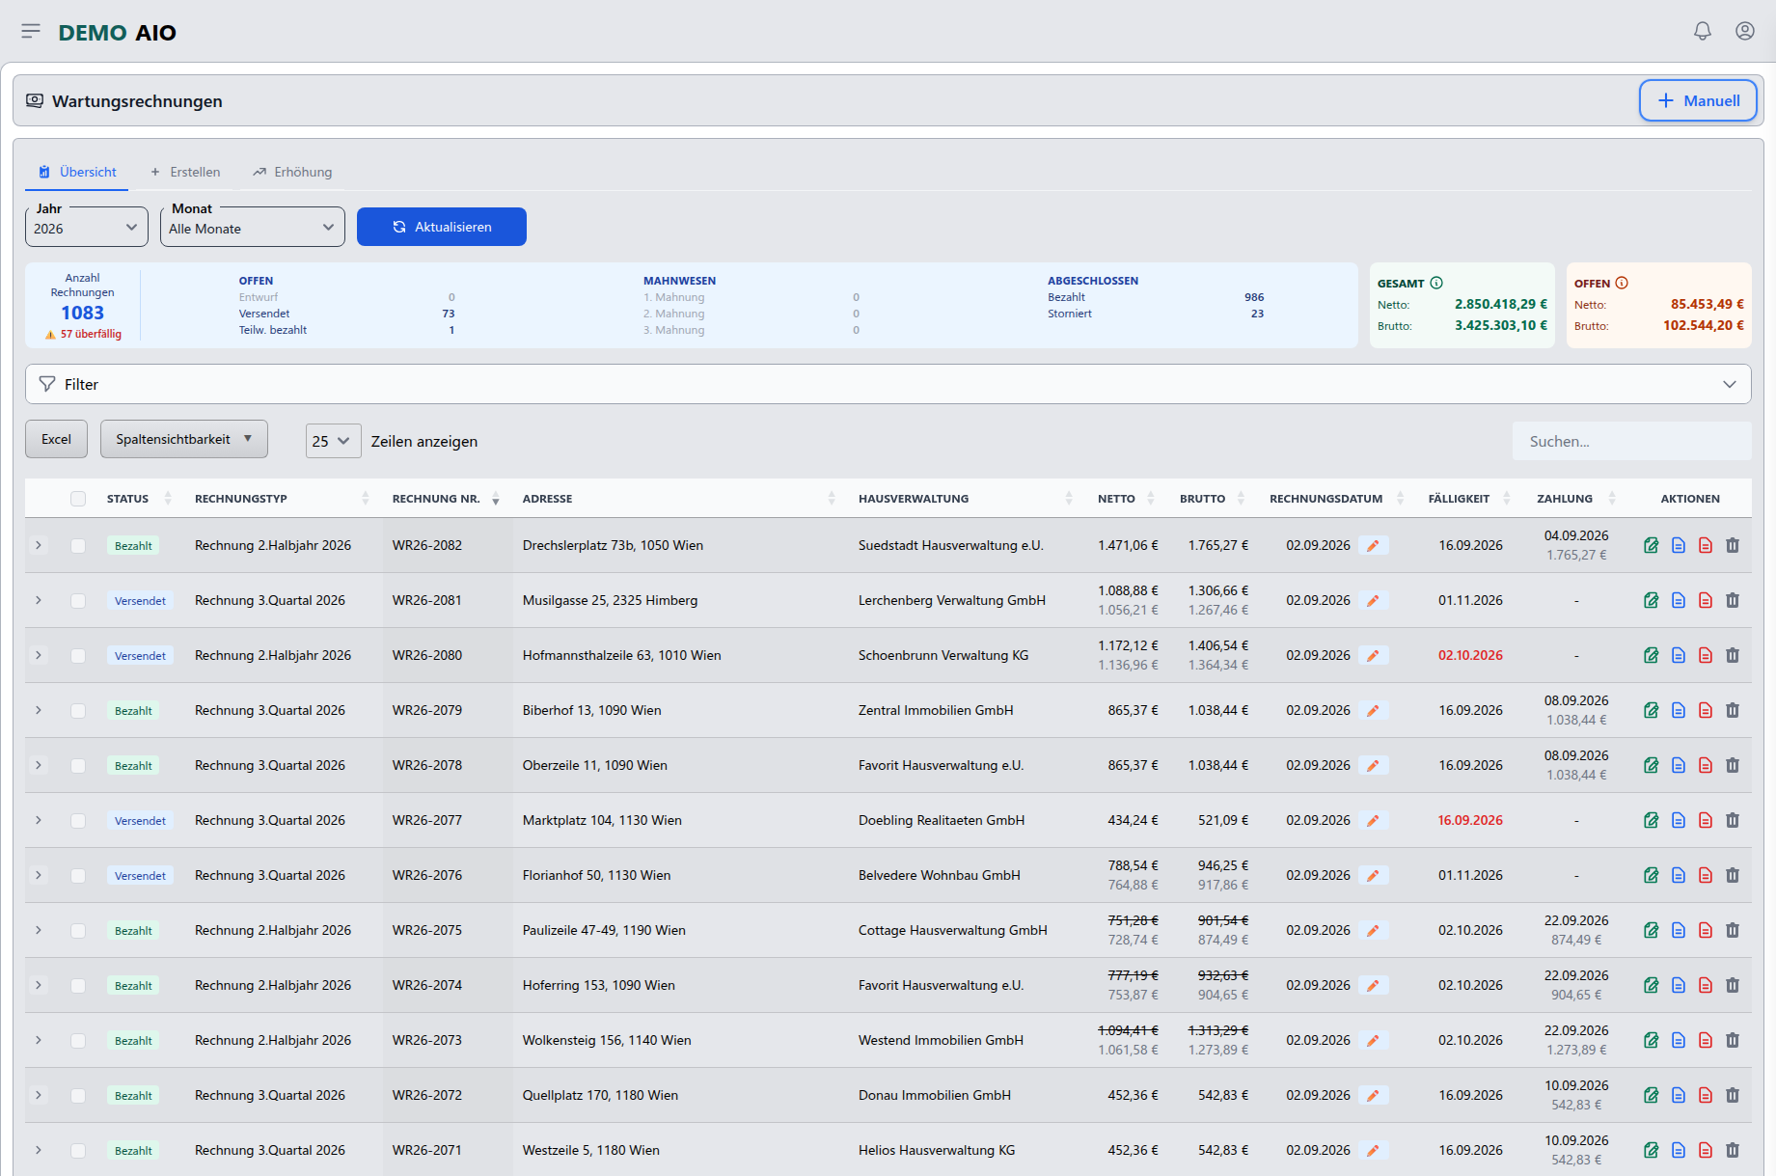This screenshot has width=1776, height=1176.
Task: Expand row details for WR26-2075
Action: 39,931
